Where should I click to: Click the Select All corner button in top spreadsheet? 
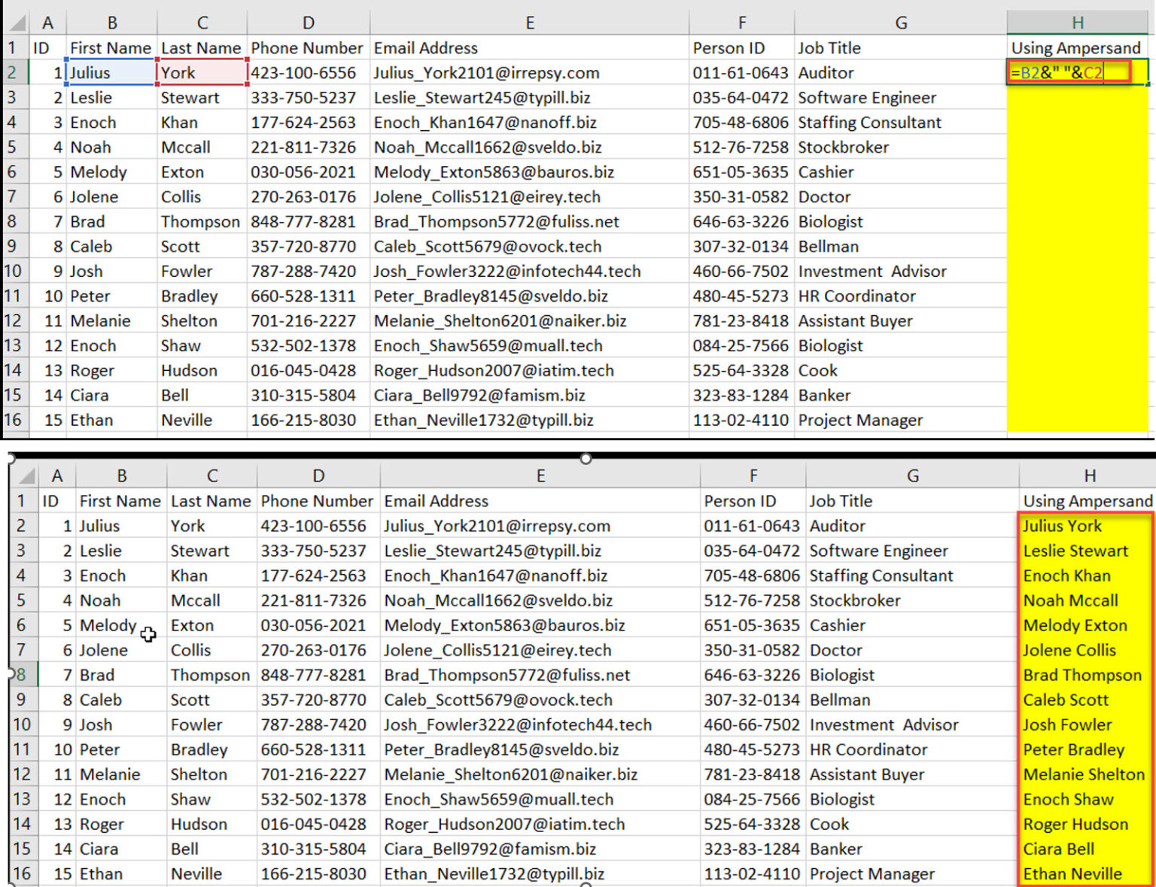tap(17, 22)
